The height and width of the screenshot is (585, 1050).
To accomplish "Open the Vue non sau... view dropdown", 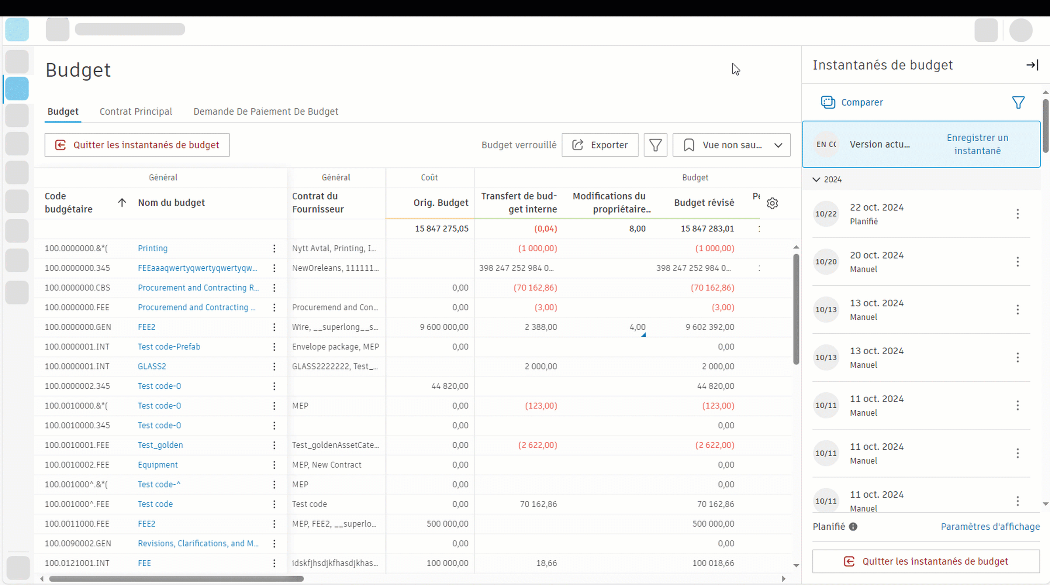I will pyautogui.click(x=732, y=145).
